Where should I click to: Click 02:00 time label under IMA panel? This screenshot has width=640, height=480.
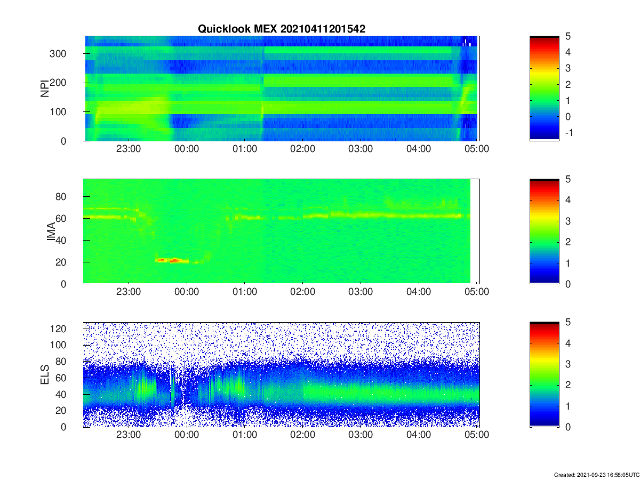tap(302, 292)
